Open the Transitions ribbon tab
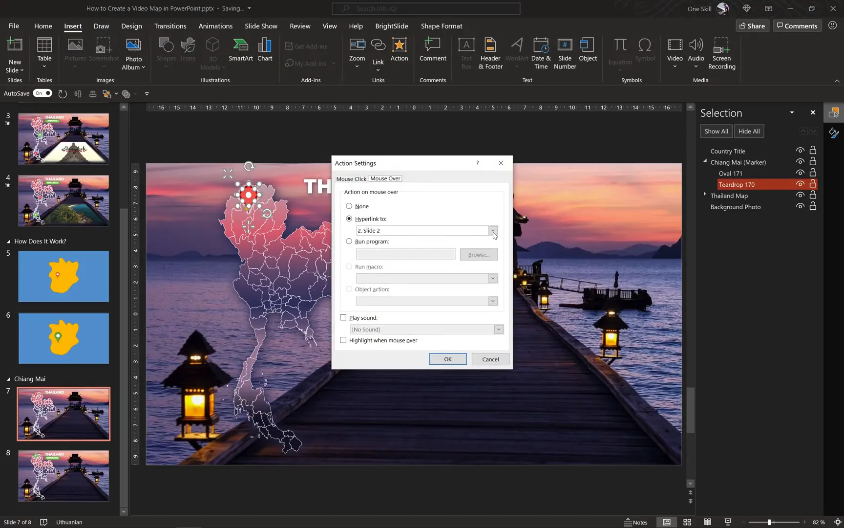The height and width of the screenshot is (528, 844). (x=170, y=26)
